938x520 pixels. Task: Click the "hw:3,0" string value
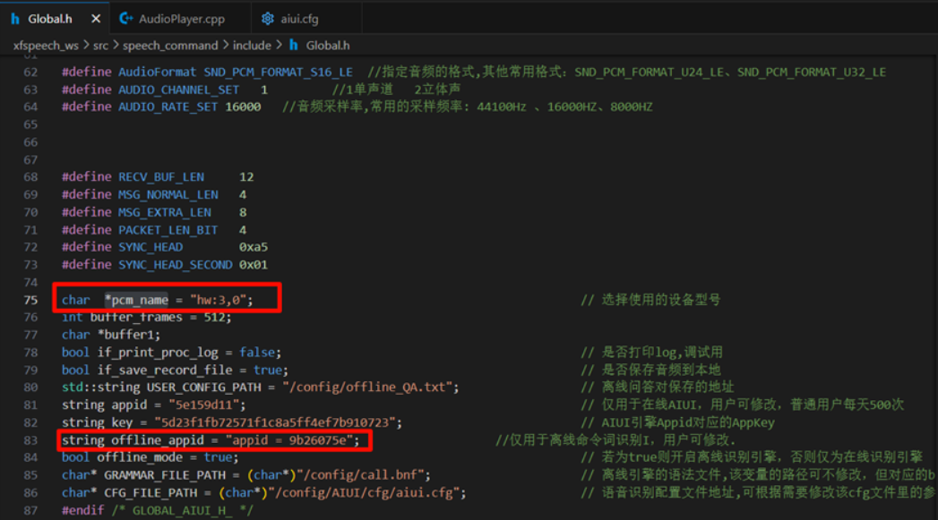click(x=220, y=300)
